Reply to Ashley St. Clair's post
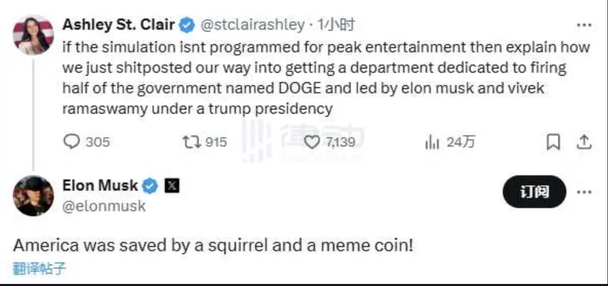Viewport: 608px width, 286px height. pos(72,141)
